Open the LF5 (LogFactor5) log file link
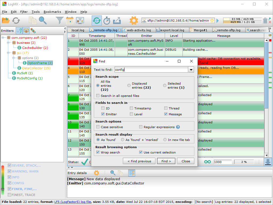 [x=73, y=202]
